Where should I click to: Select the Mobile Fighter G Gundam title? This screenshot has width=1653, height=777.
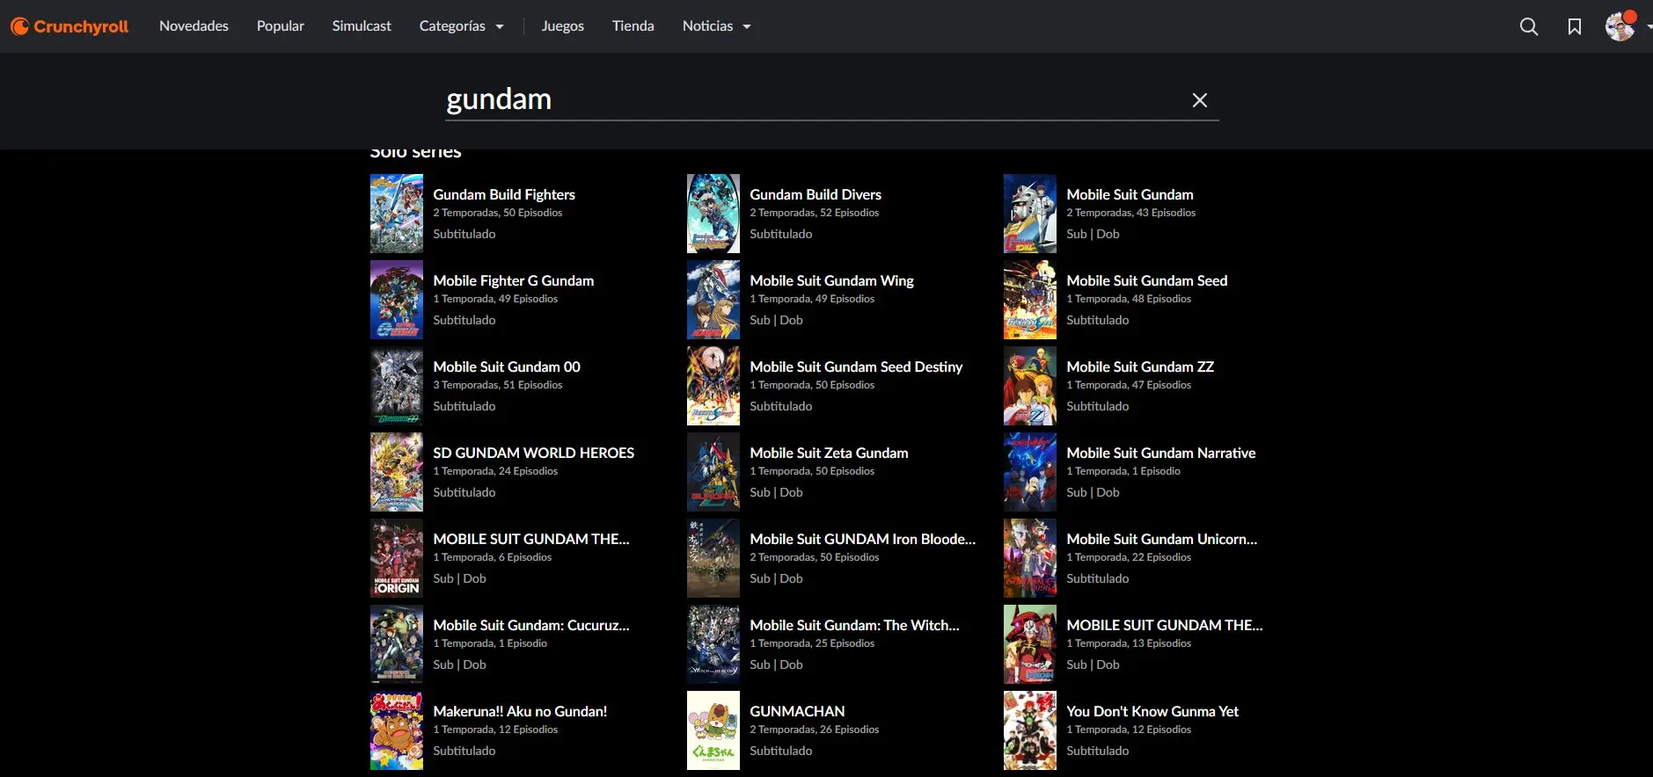[x=514, y=280]
